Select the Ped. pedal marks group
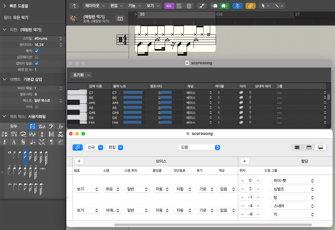The height and width of the screenshot is (230, 335). point(42,126)
